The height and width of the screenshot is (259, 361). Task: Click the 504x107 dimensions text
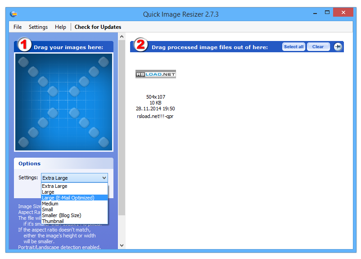click(x=156, y=97)
